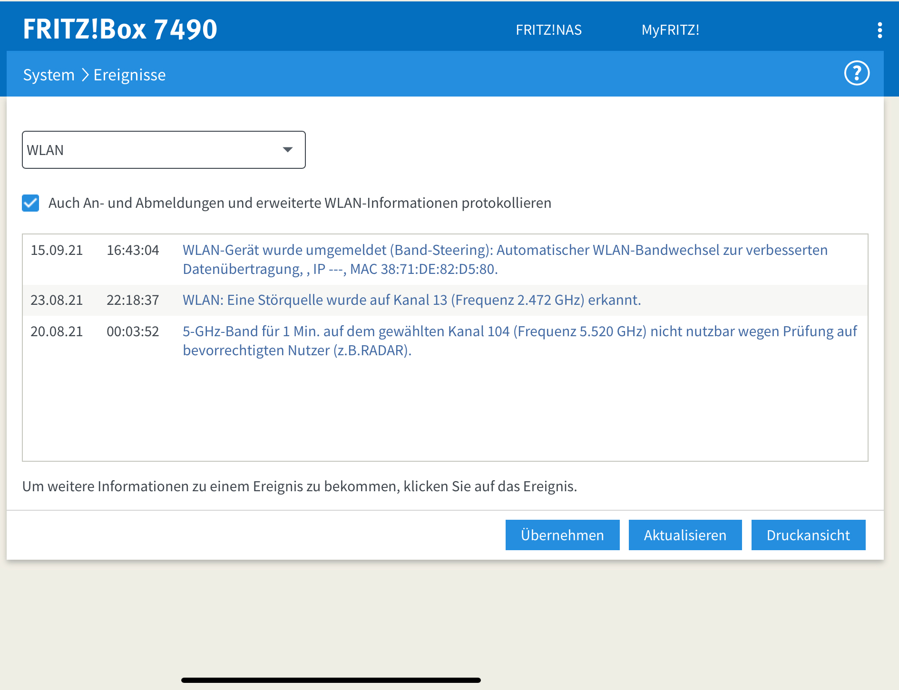The width and height of the screenshot is (899, 690).
Task: Click the time 22:18:37 in the log
Action: (x=133, y=300)
